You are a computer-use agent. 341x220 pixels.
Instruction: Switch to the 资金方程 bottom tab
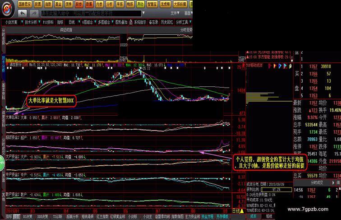click(207, 216)
